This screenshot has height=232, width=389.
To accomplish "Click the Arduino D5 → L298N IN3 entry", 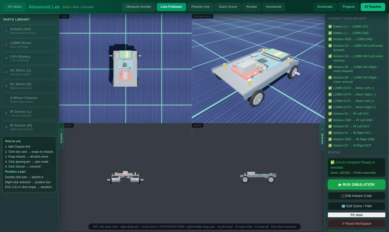I will (357, 69).
